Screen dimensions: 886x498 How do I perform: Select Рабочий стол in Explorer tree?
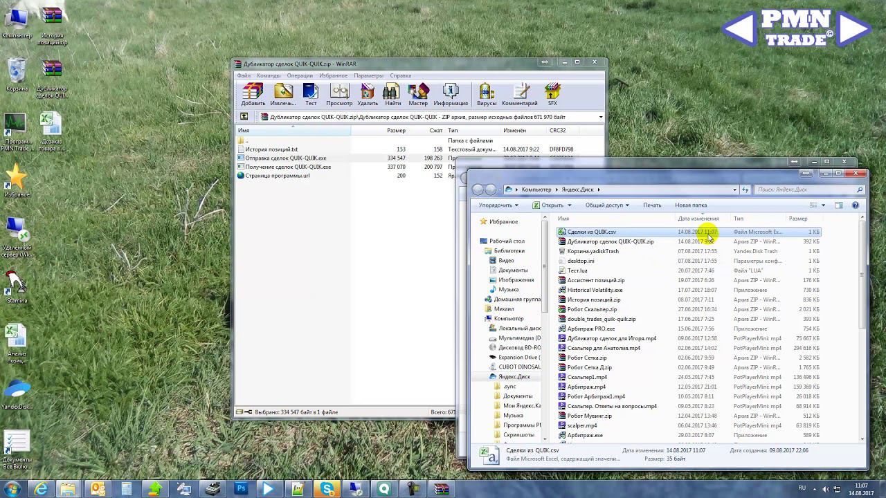(507, 241)
